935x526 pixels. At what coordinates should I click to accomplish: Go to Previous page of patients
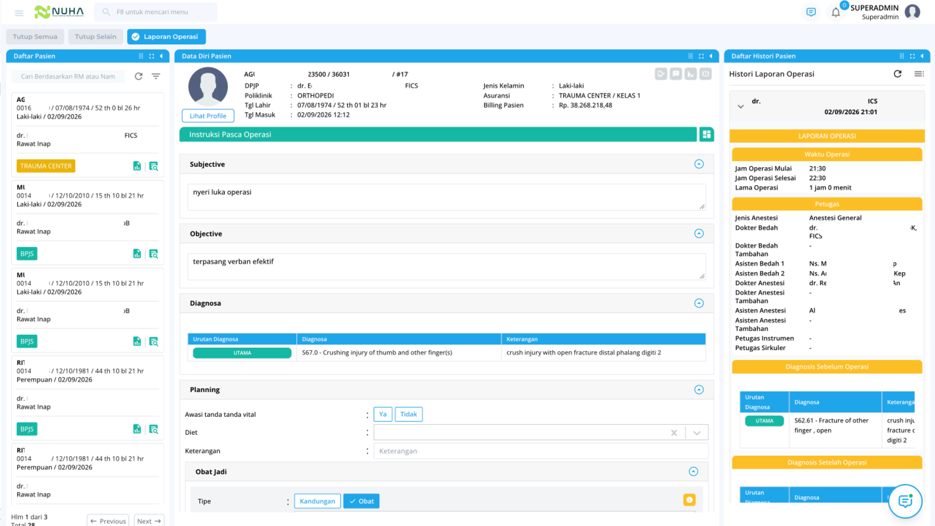(108, 521)
